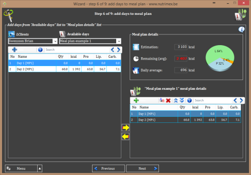Sort Available days list by kcal column
Image resolution: width=251 pixels, height=175 pixels.
(75, 57)
